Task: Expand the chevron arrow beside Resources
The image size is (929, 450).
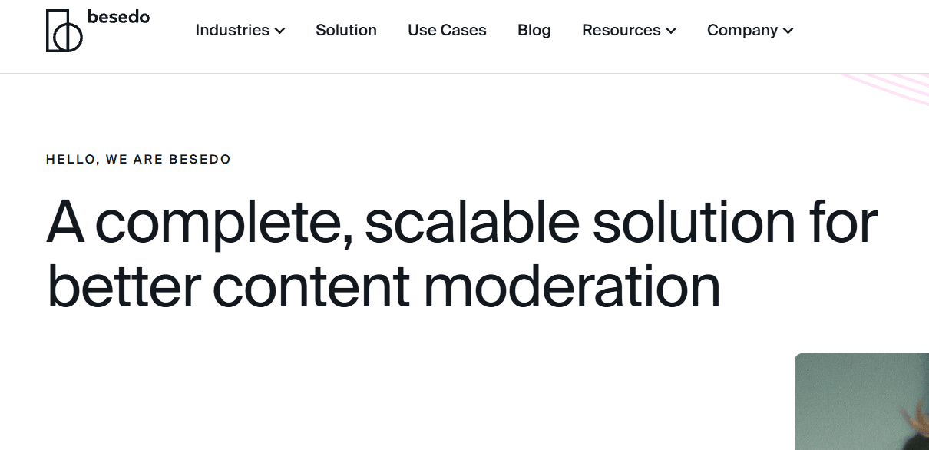Action: [x=671, y=31]
